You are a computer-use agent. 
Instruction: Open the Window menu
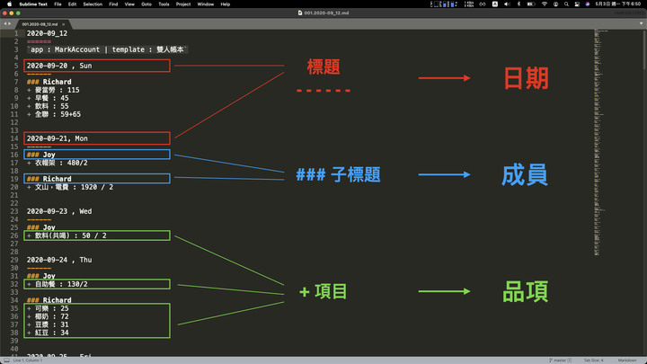(206, 4)
